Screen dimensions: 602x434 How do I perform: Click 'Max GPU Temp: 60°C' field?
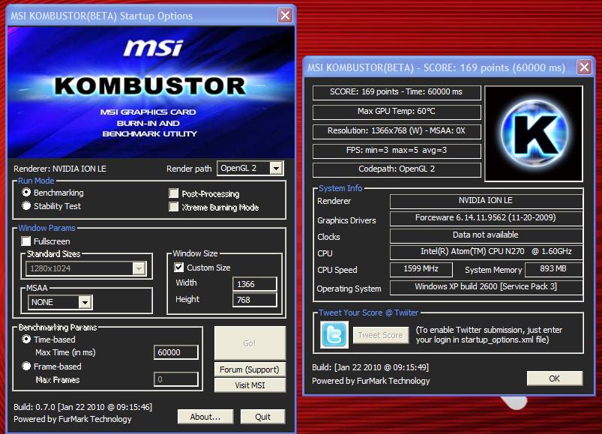click(397, 112)
